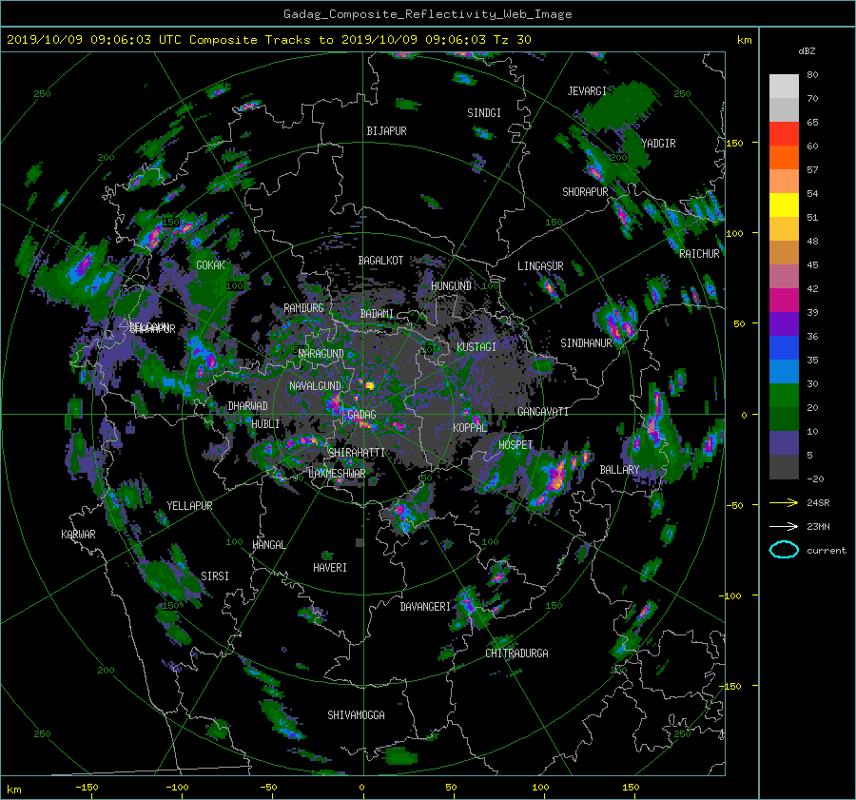Image resolution: width=856 pixels, height=800 pixels.
Task: Click the KARWAR label
Action: point(78,535)
